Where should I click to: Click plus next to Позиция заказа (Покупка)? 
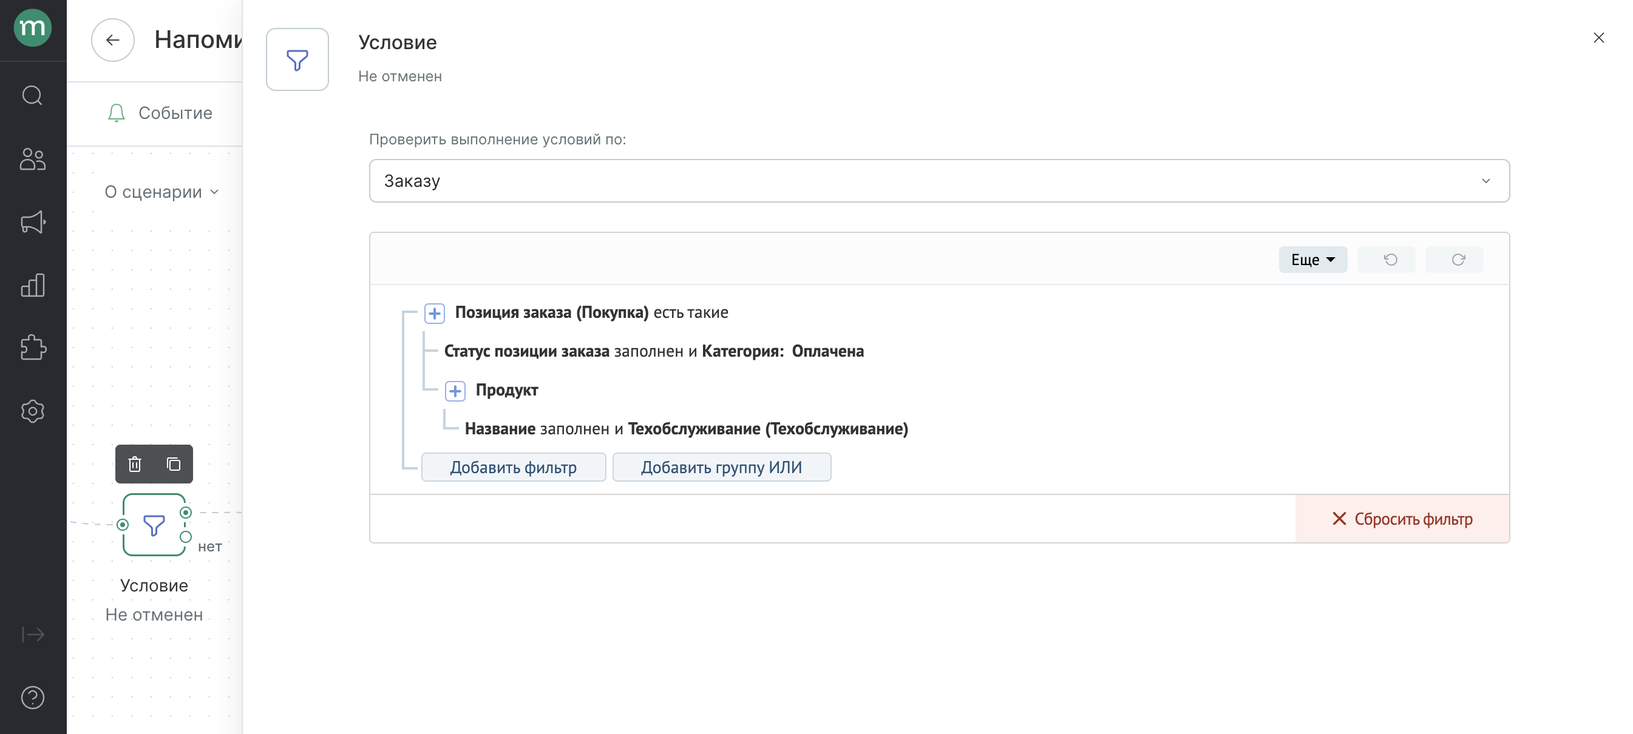[434, 313]
